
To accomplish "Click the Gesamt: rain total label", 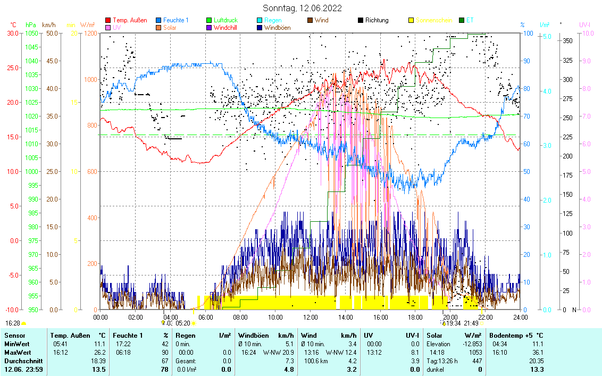I will [x=186, y=361].
